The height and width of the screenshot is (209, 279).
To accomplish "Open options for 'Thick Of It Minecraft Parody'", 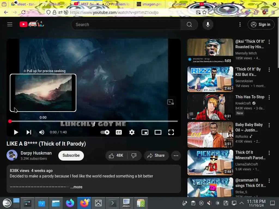I will (269, 153).
